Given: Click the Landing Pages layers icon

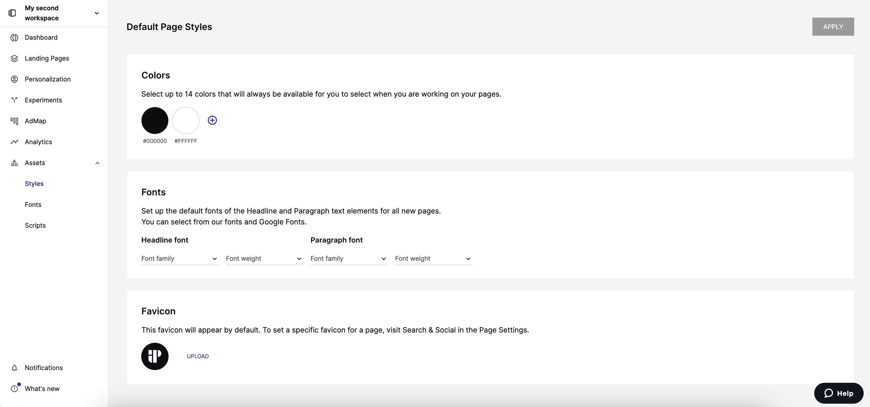Looking at the screenshot, I should [14, 58].
